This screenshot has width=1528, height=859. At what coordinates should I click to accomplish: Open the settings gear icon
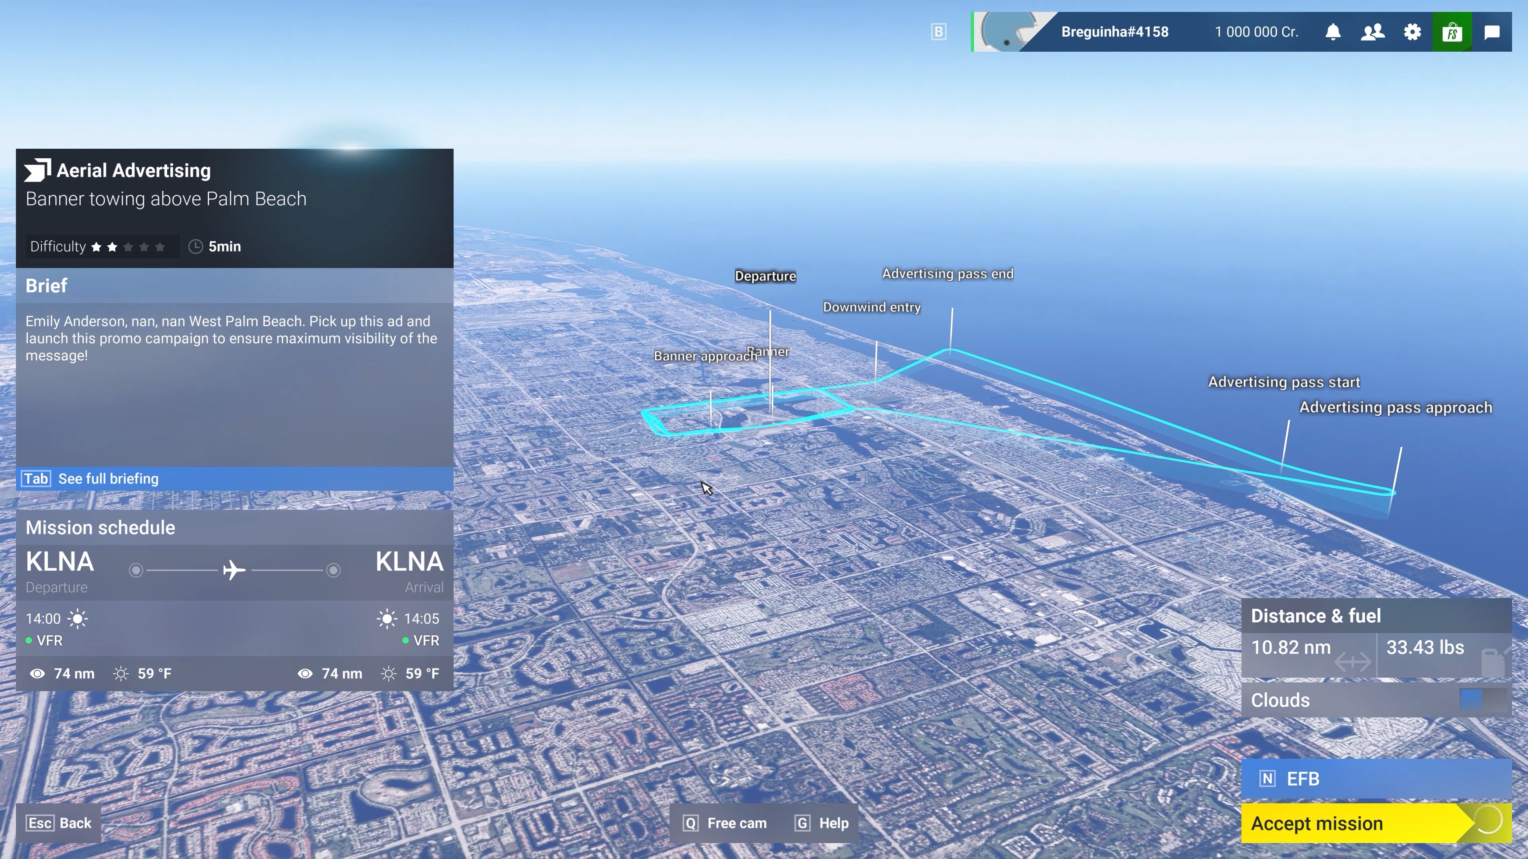pos(1412,31)
